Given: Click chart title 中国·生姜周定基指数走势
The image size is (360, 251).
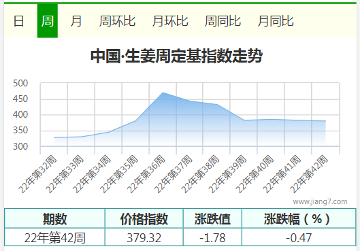Looking at the screenshot, I should pos(176,56).
